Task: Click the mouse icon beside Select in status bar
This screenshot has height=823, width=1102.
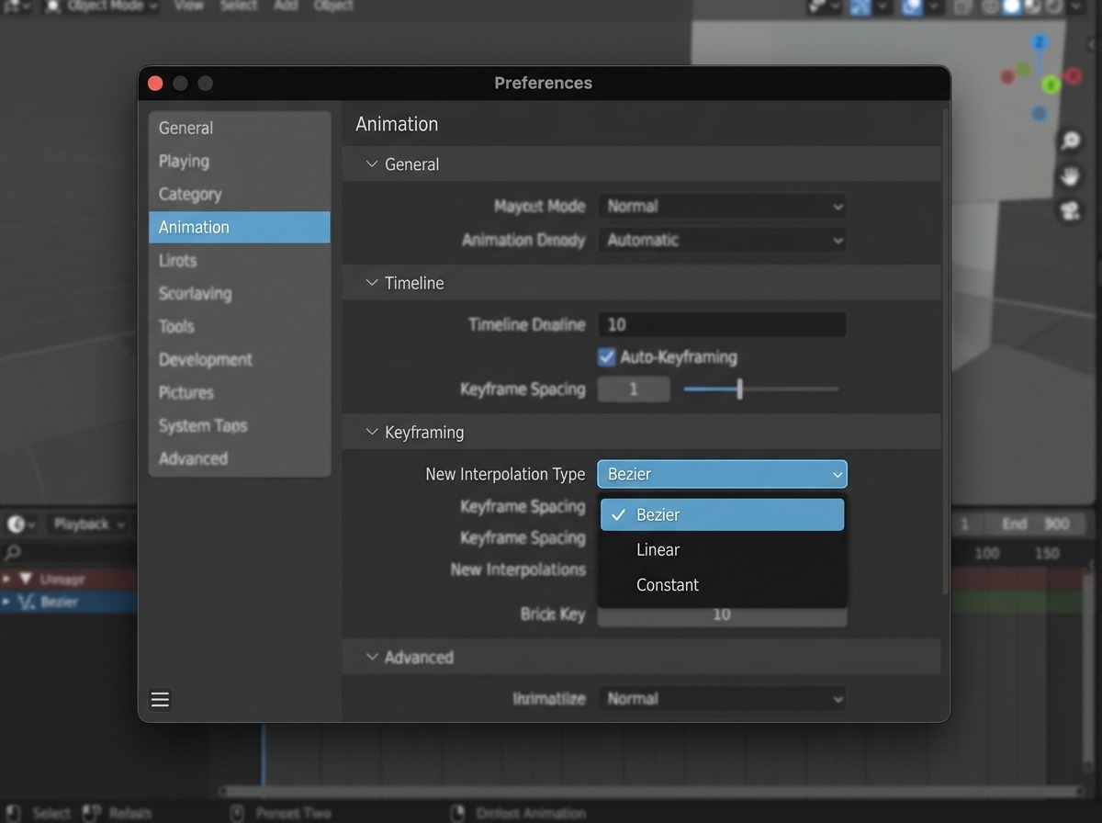Action: tap(14, 813)
